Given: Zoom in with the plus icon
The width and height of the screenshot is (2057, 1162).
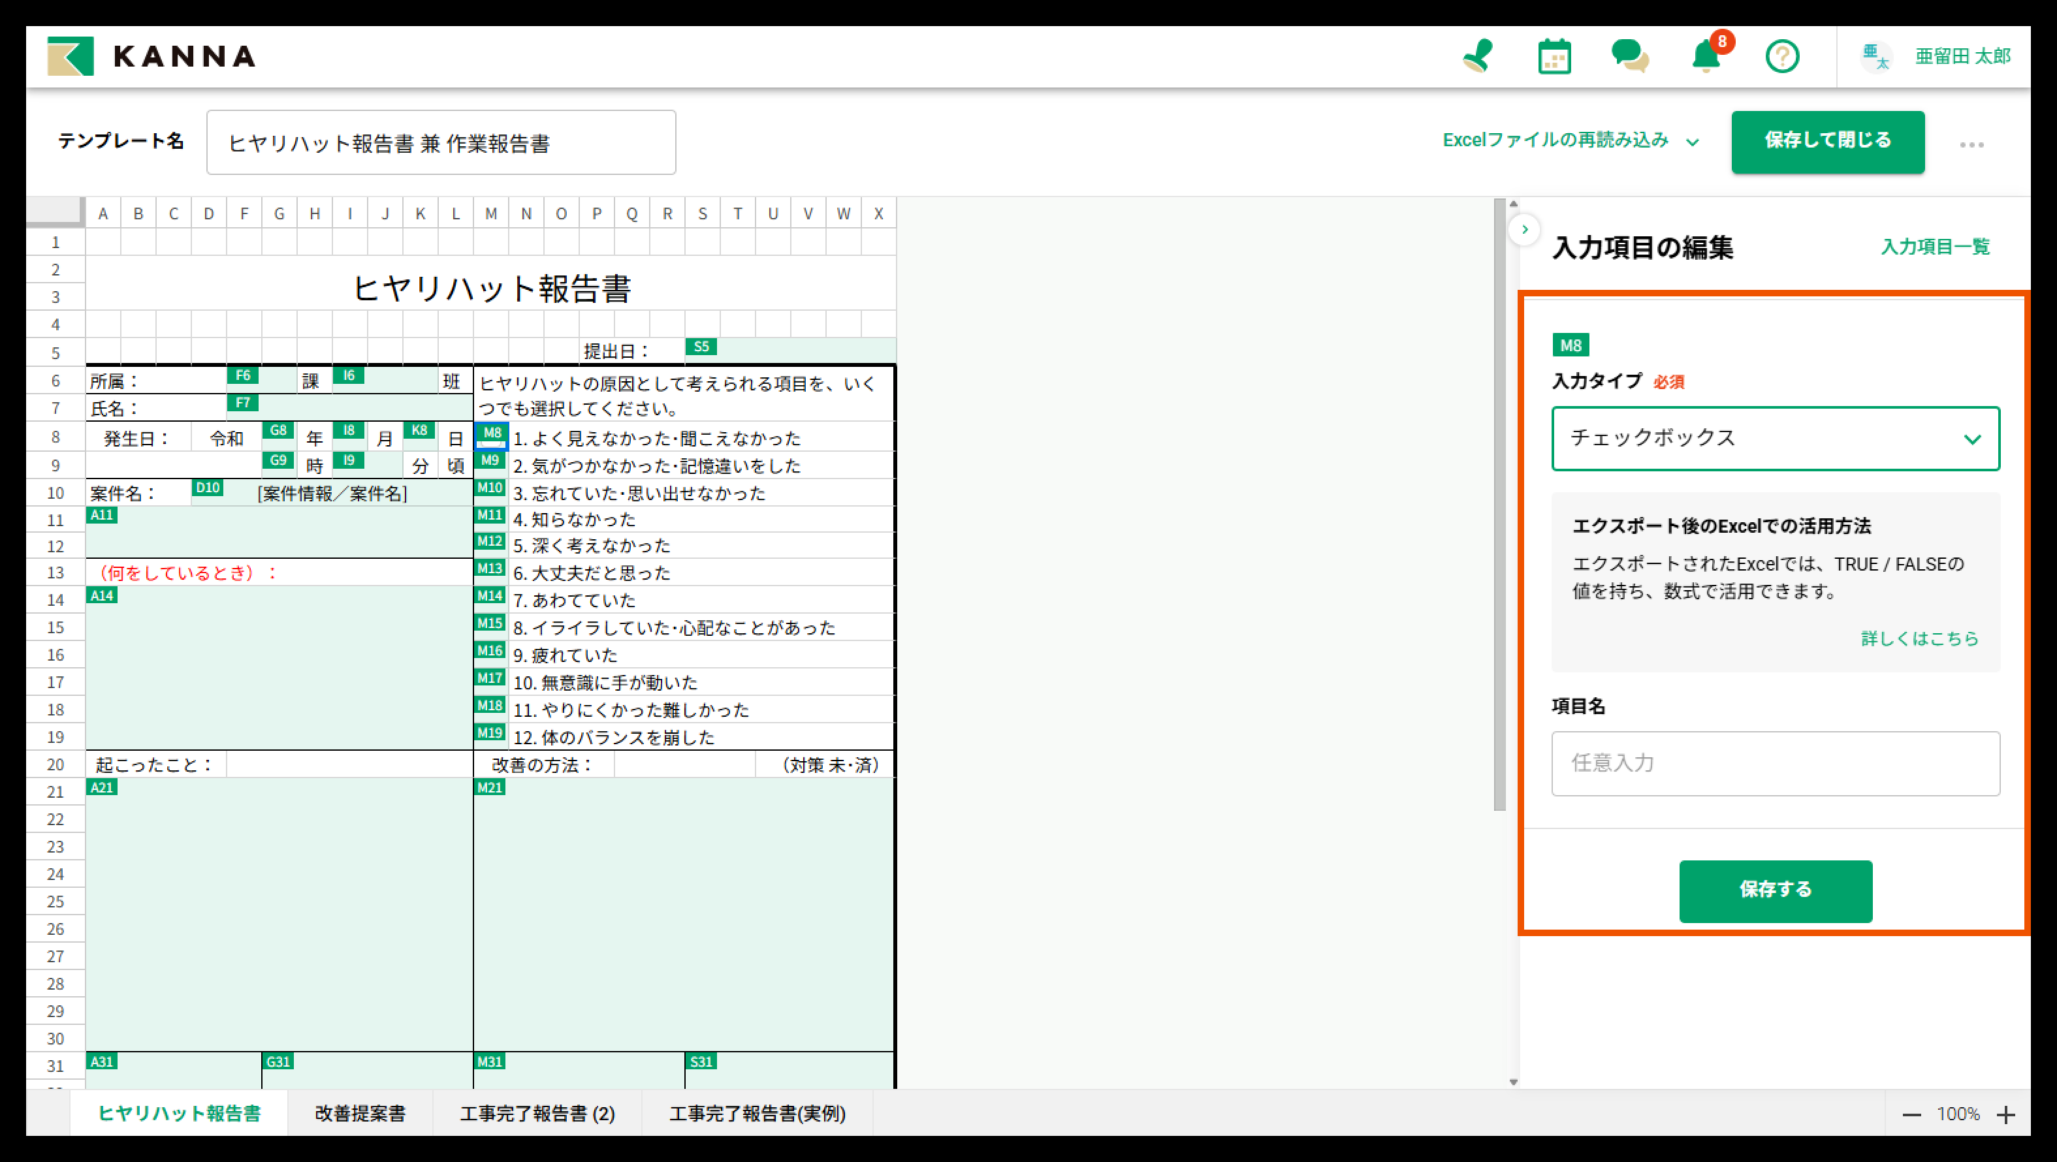Looking at the screenshot, I should point(2006,1115).
